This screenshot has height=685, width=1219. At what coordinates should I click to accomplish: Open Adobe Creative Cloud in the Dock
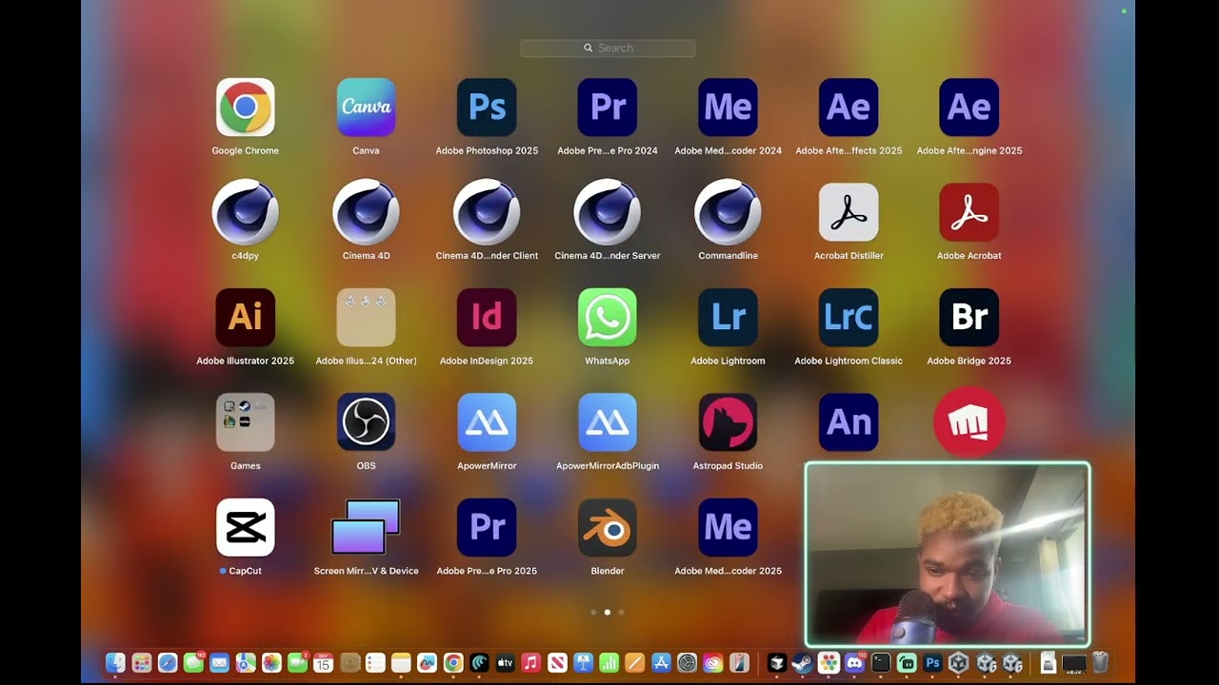(713, 662)
